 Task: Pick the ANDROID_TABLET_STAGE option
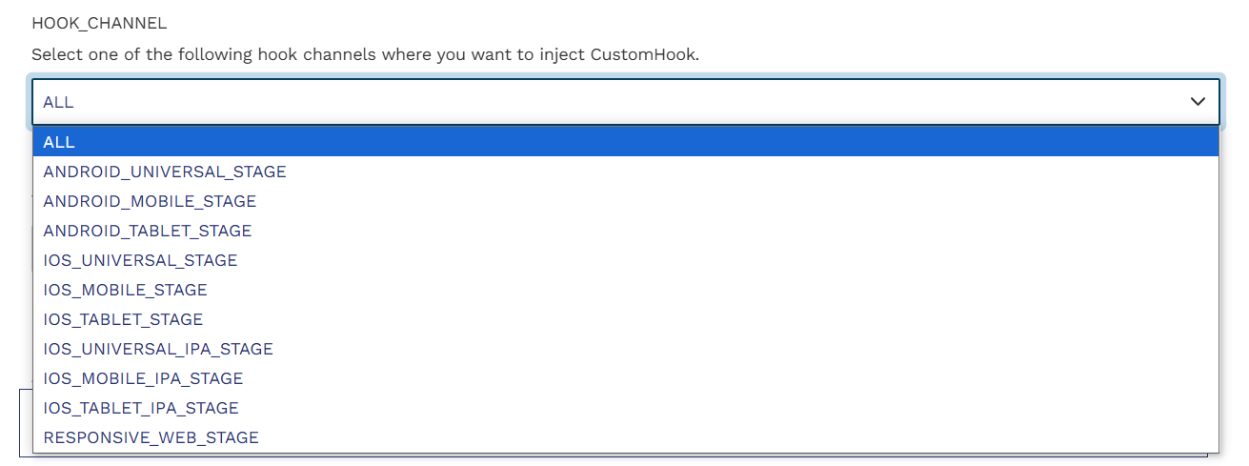coord(148,231)
